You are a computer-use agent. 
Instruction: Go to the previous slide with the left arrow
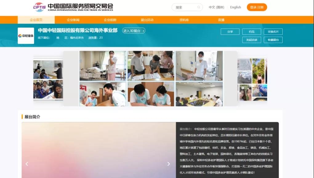(x=27, y=164)
